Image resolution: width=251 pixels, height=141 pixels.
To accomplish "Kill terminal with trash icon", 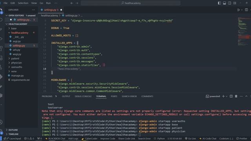I will 236,96.
